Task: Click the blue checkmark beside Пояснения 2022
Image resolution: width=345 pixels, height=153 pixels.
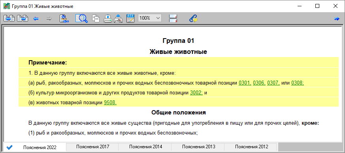Action: [x=9, y=147]
